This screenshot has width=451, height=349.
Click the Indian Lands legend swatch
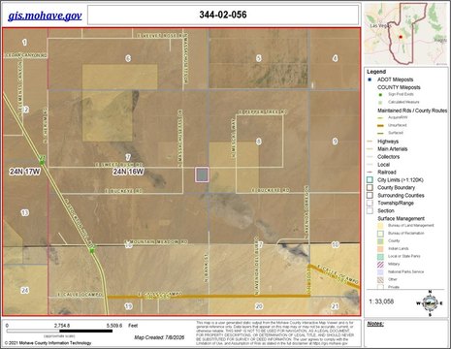380,249
